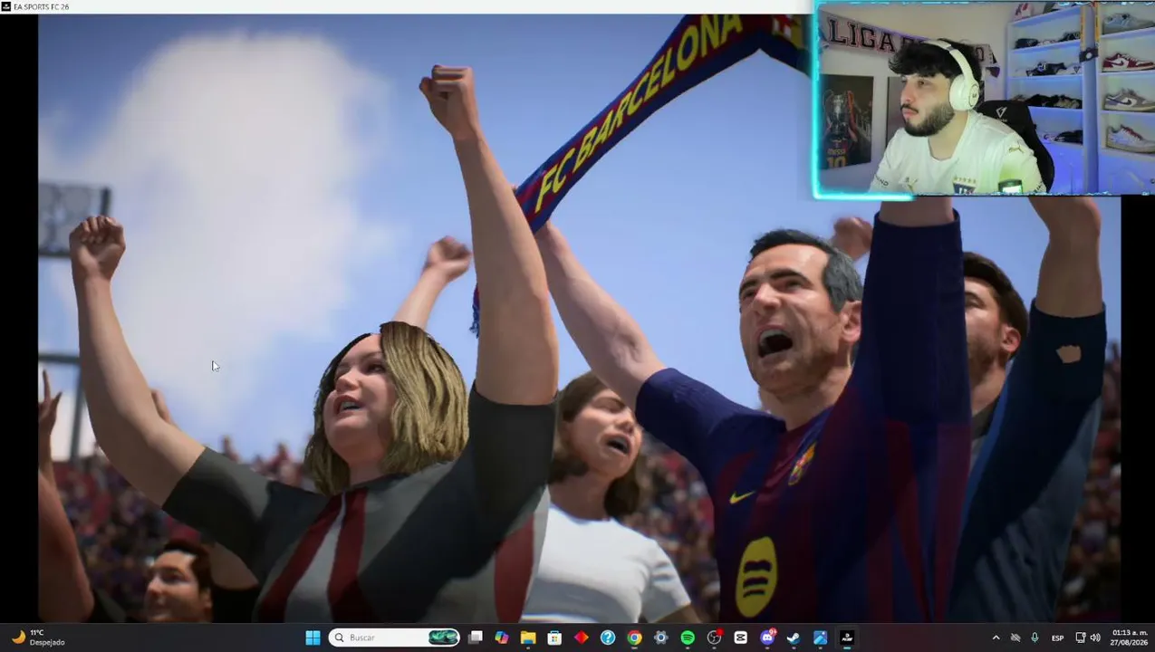Open CapCut from the taskbar
This screenshot has height=652, width=1155.
click(x=740, y=638)
